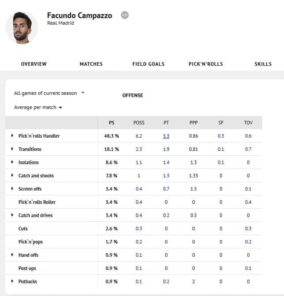Open the Average per match dropdown
The width and height of the screenshot is (284, 296).
tap(38, 107)
